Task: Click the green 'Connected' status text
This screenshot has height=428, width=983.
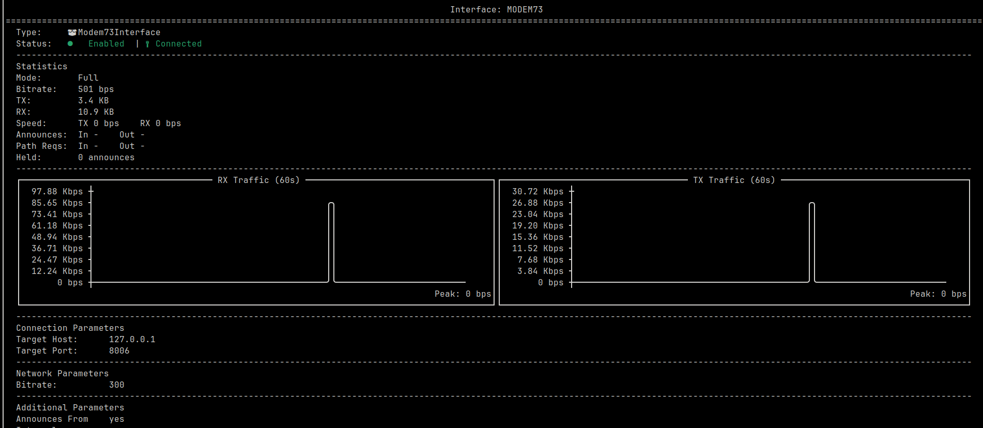Action: pos(179,44)
